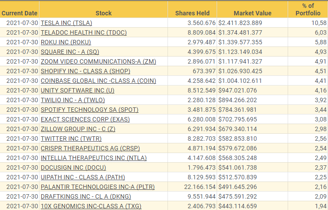The height and width of the screenshot is (210, 328).
Task: Select Unity portfolio percentage 4,16
Action: (321, 90)
